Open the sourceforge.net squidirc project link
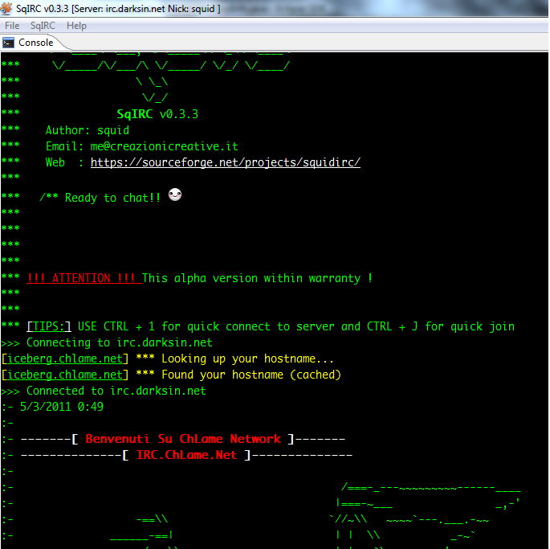 (225, 162)
